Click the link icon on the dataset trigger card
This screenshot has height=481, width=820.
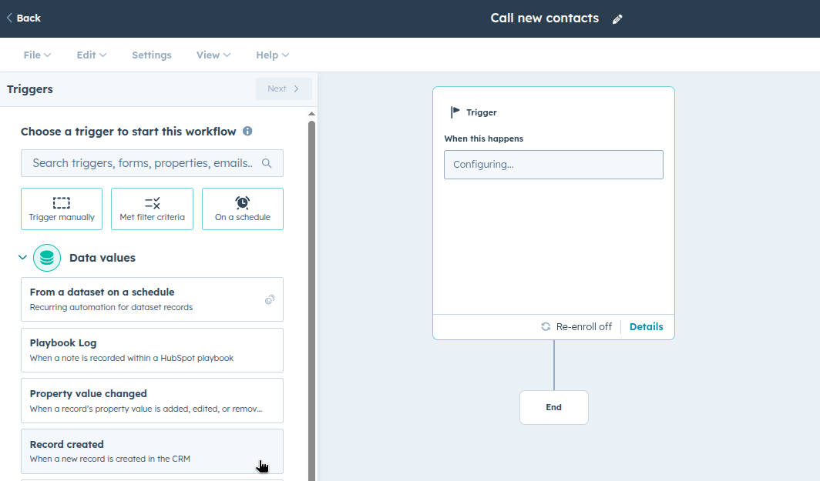pos(270,300)
